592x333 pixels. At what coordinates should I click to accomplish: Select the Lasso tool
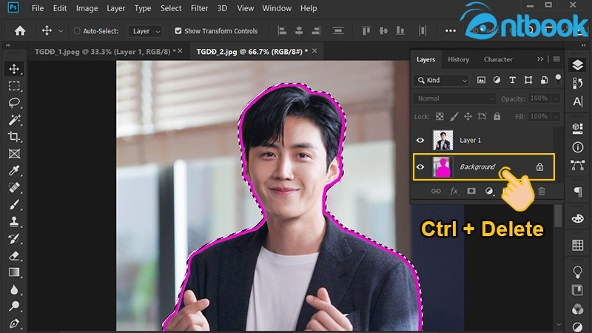(x=14, y=103)
